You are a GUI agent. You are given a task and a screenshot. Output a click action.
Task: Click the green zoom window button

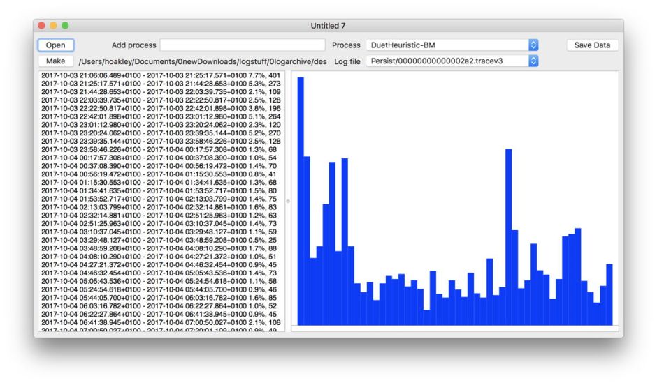tap(65, 26)
